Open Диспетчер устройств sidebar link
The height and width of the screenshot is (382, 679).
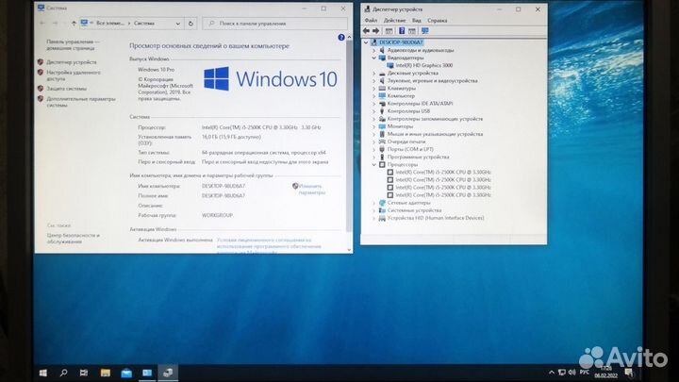(72, 62)
